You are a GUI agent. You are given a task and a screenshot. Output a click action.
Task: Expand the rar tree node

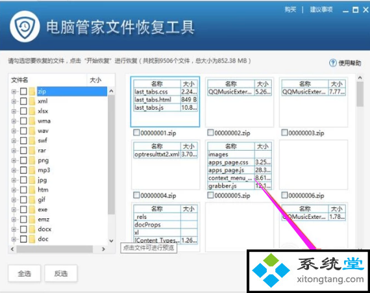click(14, 151)
